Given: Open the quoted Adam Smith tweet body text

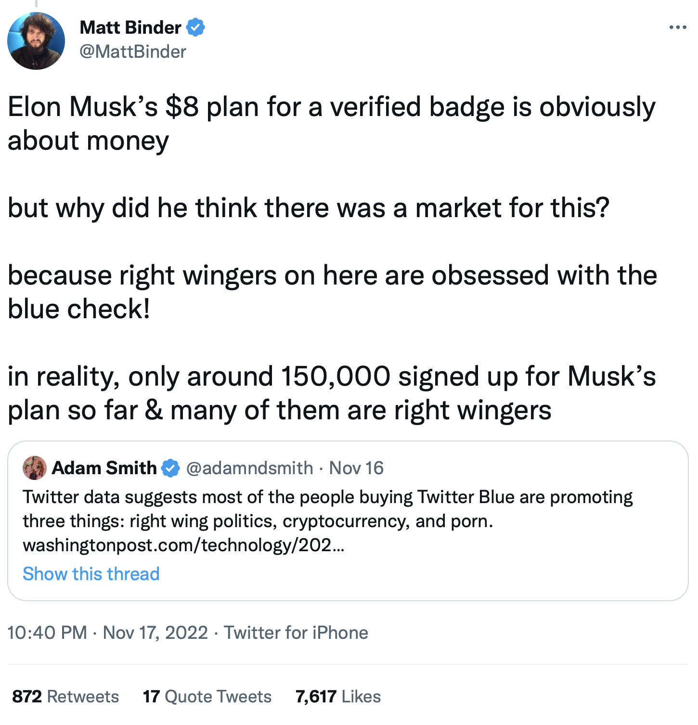Looking at the screenshot, I should [x=327, y=509].
